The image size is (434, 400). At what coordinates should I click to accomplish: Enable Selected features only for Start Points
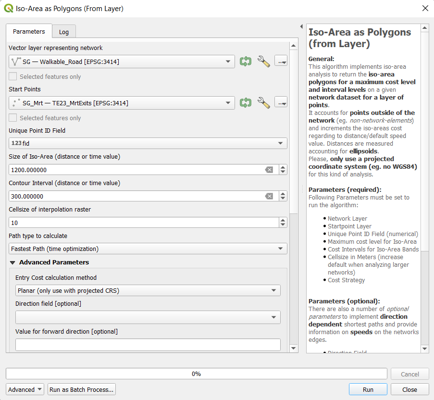[13, 118]
